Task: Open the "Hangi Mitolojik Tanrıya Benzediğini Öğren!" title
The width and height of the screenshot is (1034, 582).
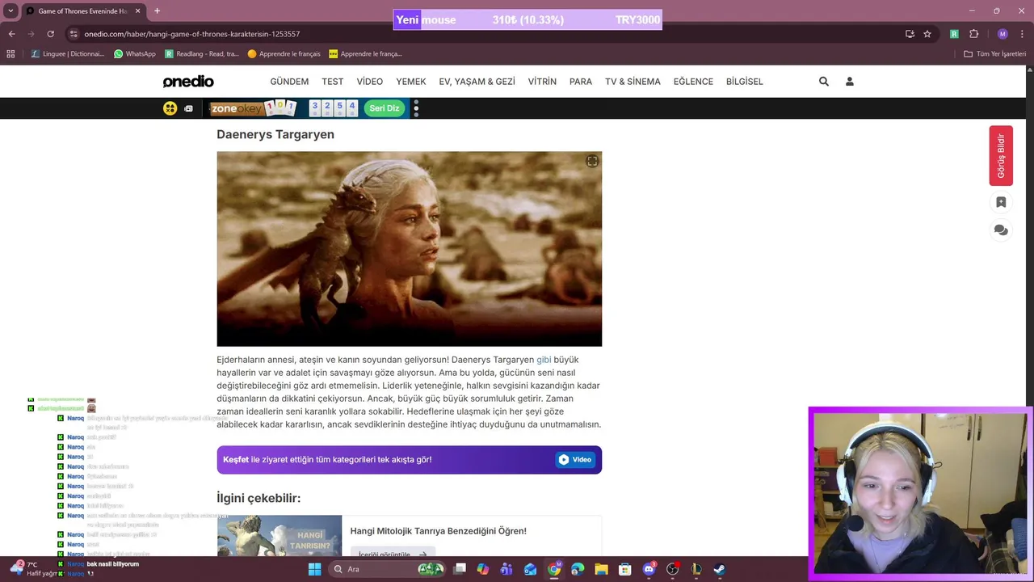Action: pyautogui.click(x=438, y=531)
